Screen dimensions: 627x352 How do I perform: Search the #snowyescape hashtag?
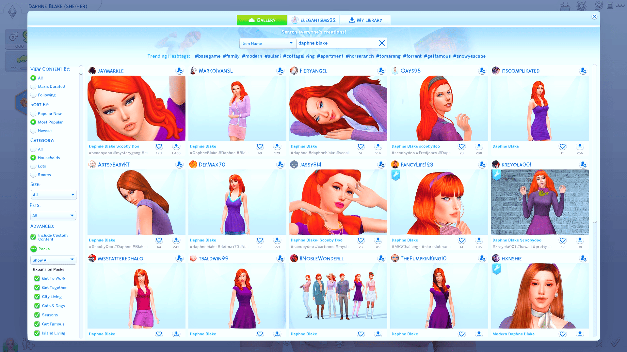(469, 56)
